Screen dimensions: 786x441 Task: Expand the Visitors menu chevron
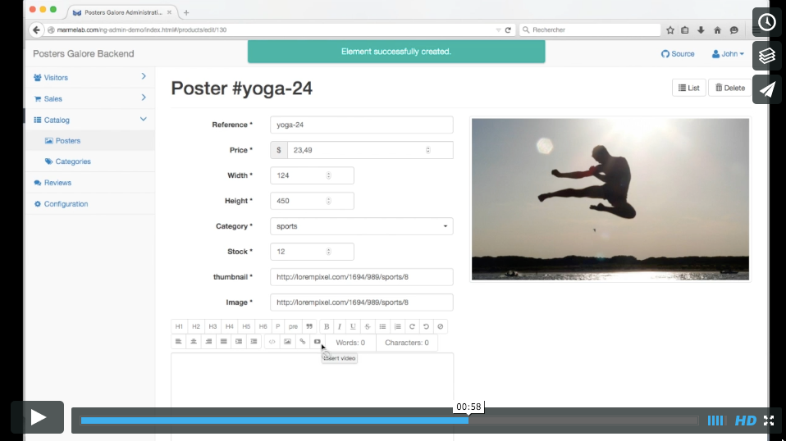[x=144, y=76]
